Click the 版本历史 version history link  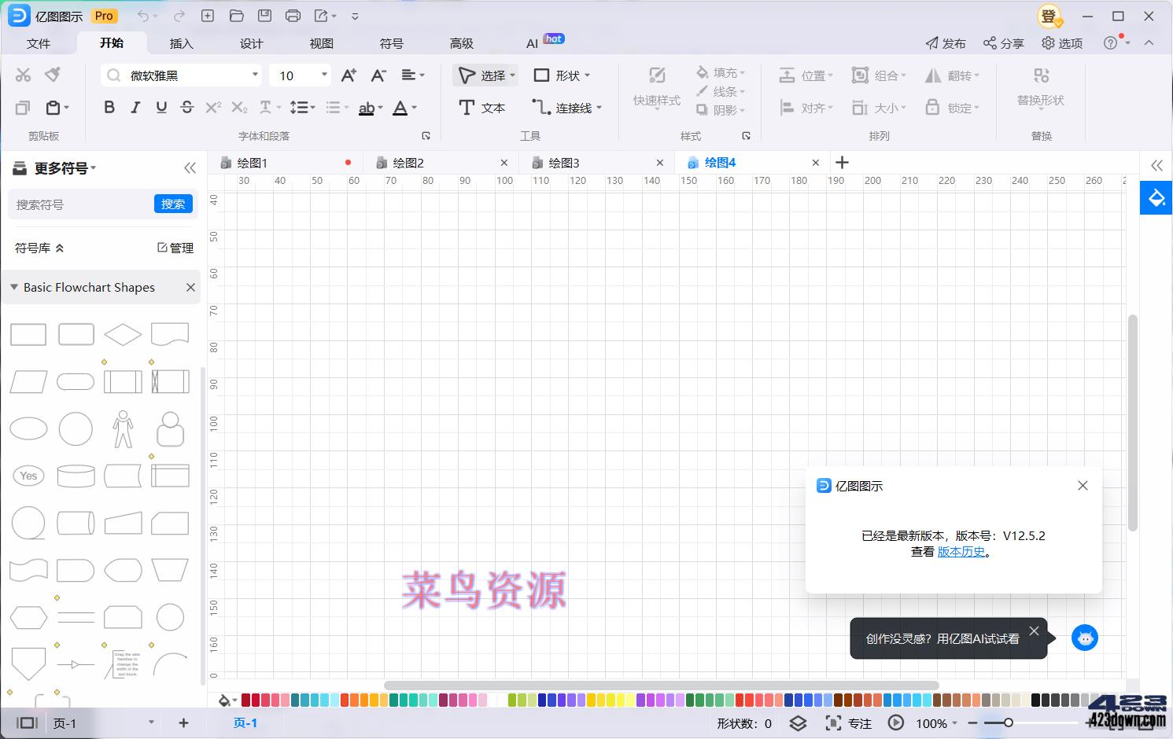tap(961, 551)
